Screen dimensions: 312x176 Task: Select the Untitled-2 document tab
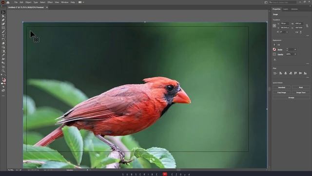(26, 7)
